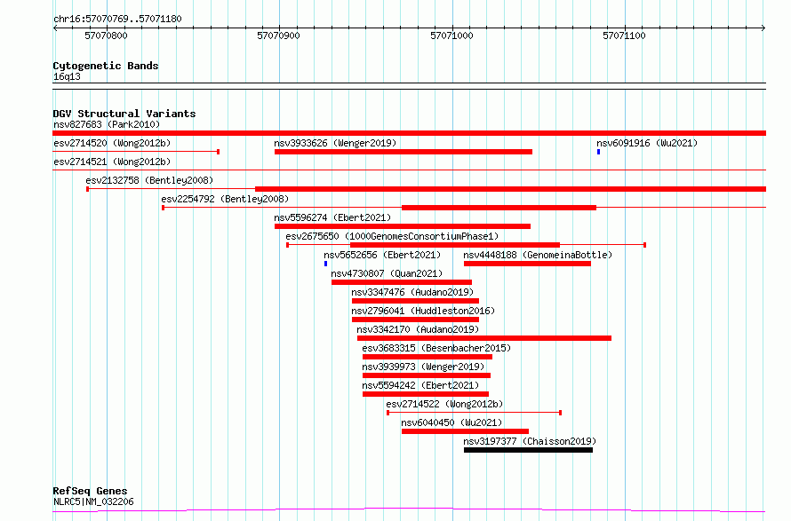This screenshot has width=791, height=521.
Task: Open the nsv3347476 (Audano2019) label
Action: point(412,292)
